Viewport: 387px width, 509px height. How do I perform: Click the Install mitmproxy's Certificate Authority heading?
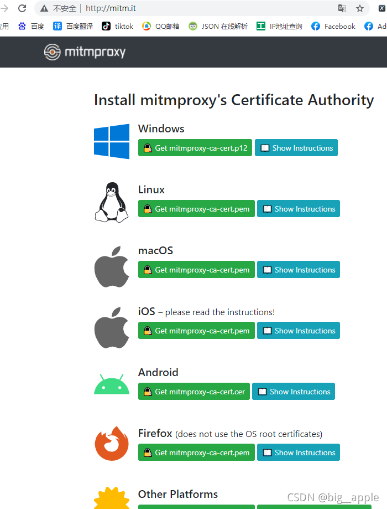tap(234, 100)
